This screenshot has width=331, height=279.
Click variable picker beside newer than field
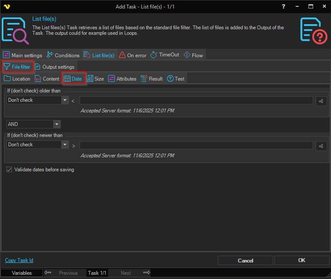click(x=321, y=146)
